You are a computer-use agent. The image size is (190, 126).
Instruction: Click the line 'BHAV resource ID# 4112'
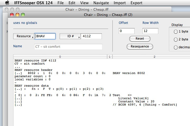pos(35,60)
